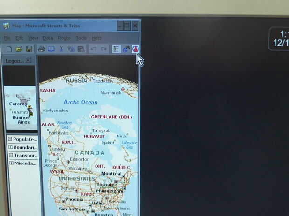289x216 pixels.
Task: Click the Philadelphia city label
Action: (109, 191)
